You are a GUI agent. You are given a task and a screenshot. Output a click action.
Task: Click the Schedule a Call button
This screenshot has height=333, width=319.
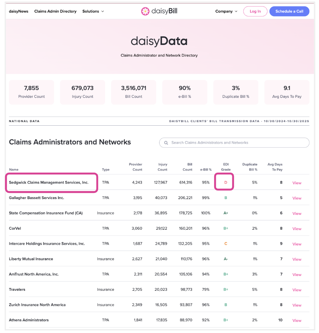289,11
